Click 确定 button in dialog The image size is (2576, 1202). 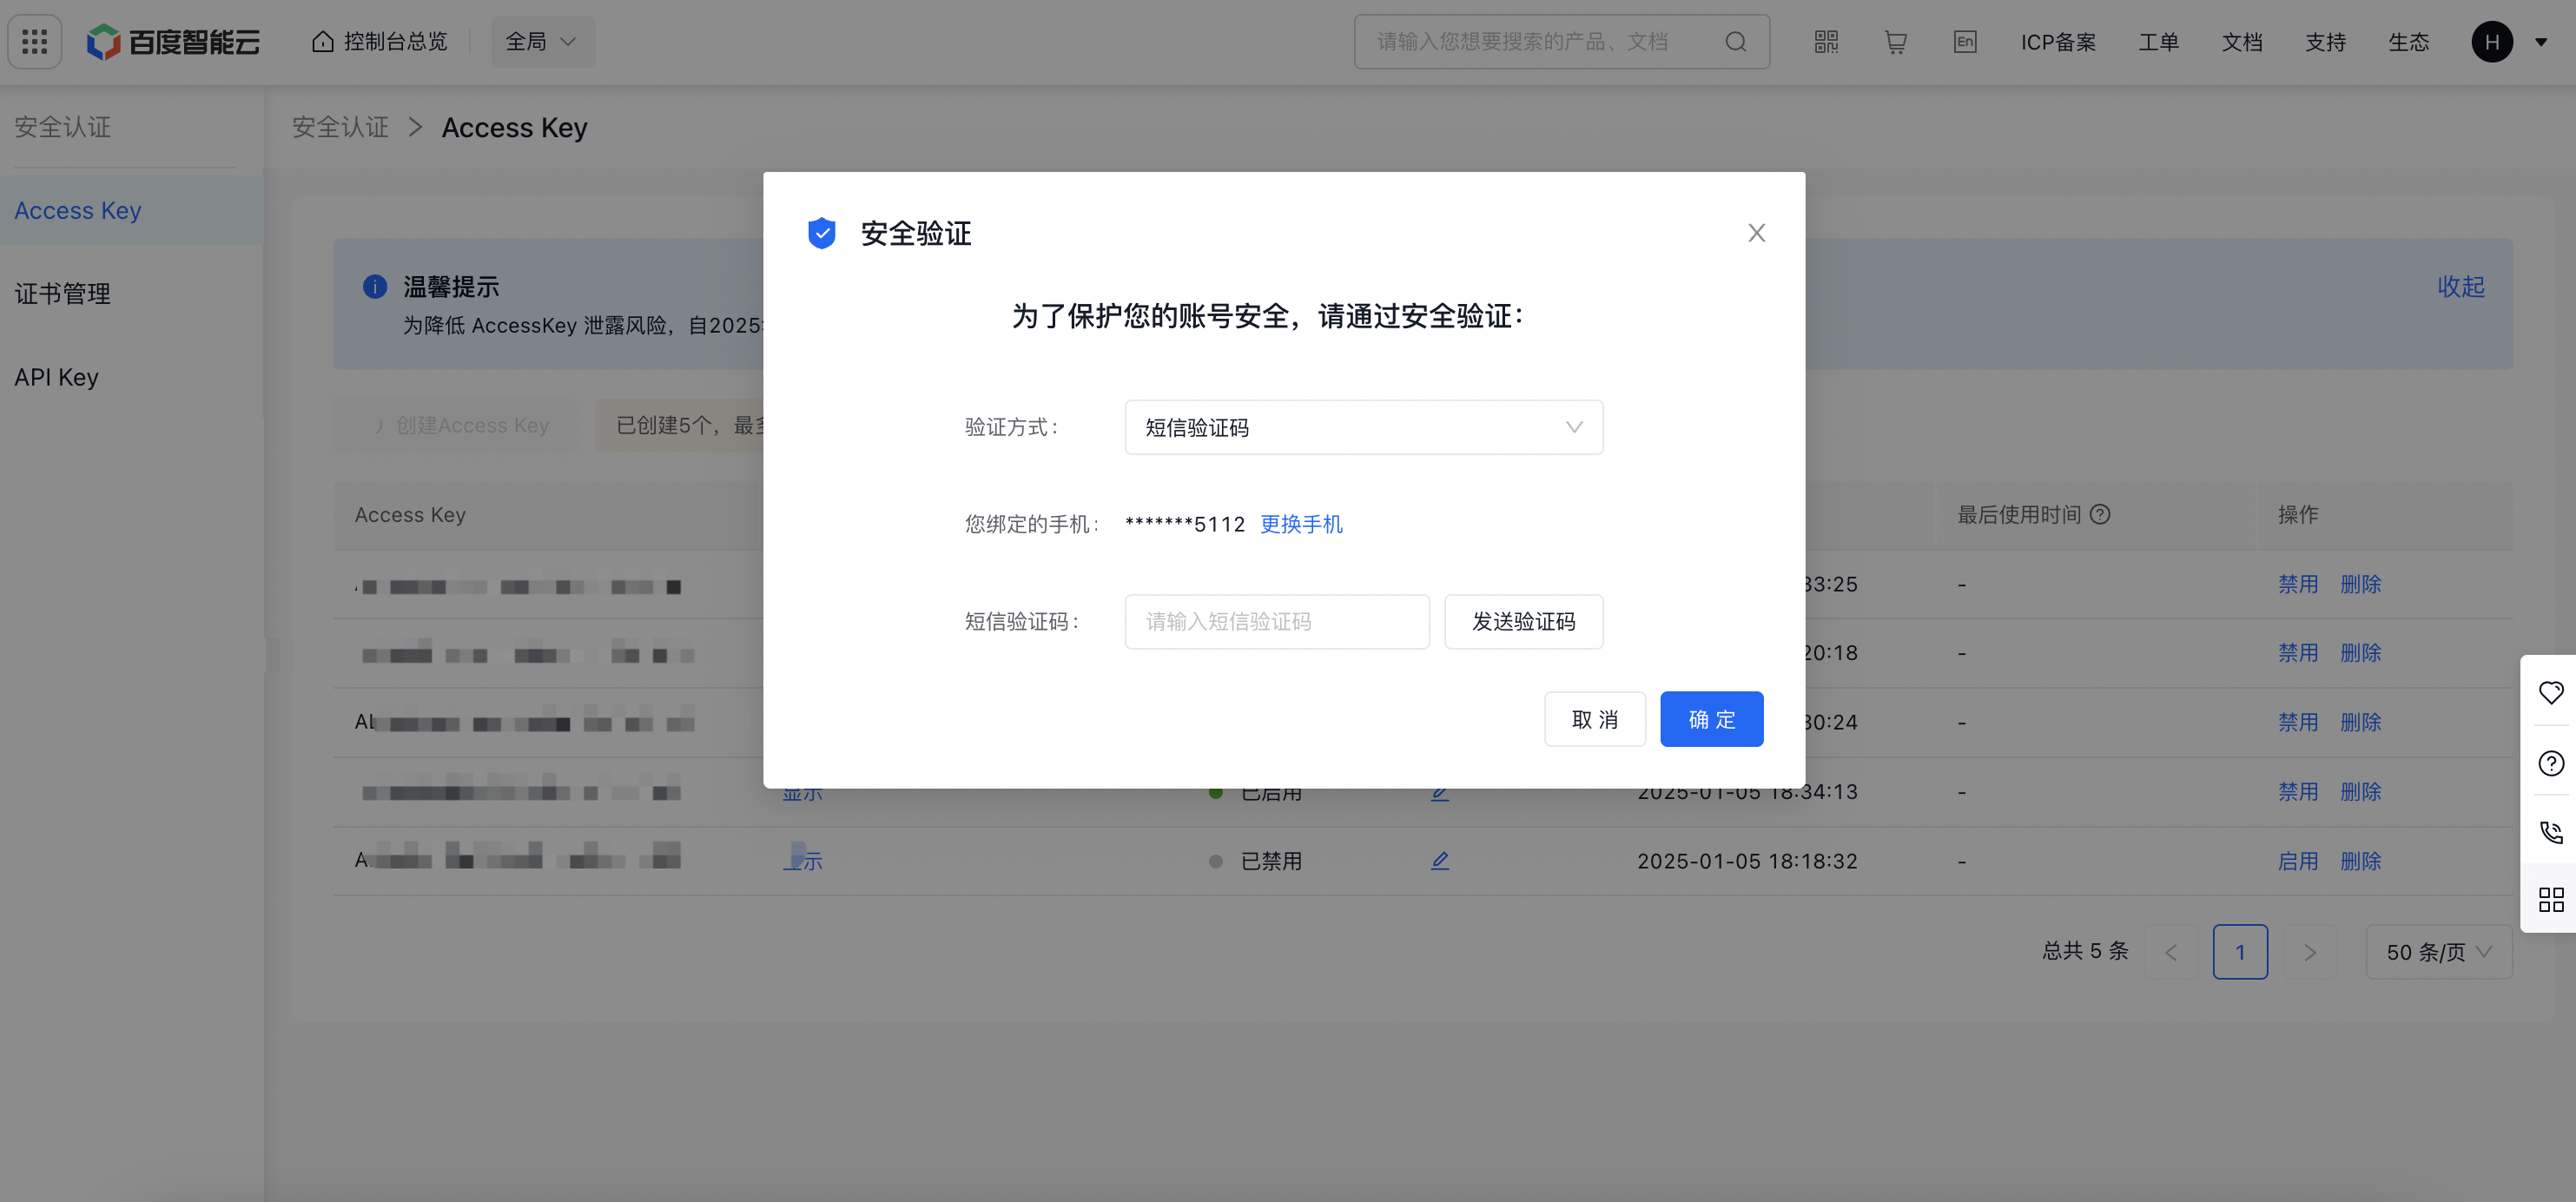coord(1711,719)
